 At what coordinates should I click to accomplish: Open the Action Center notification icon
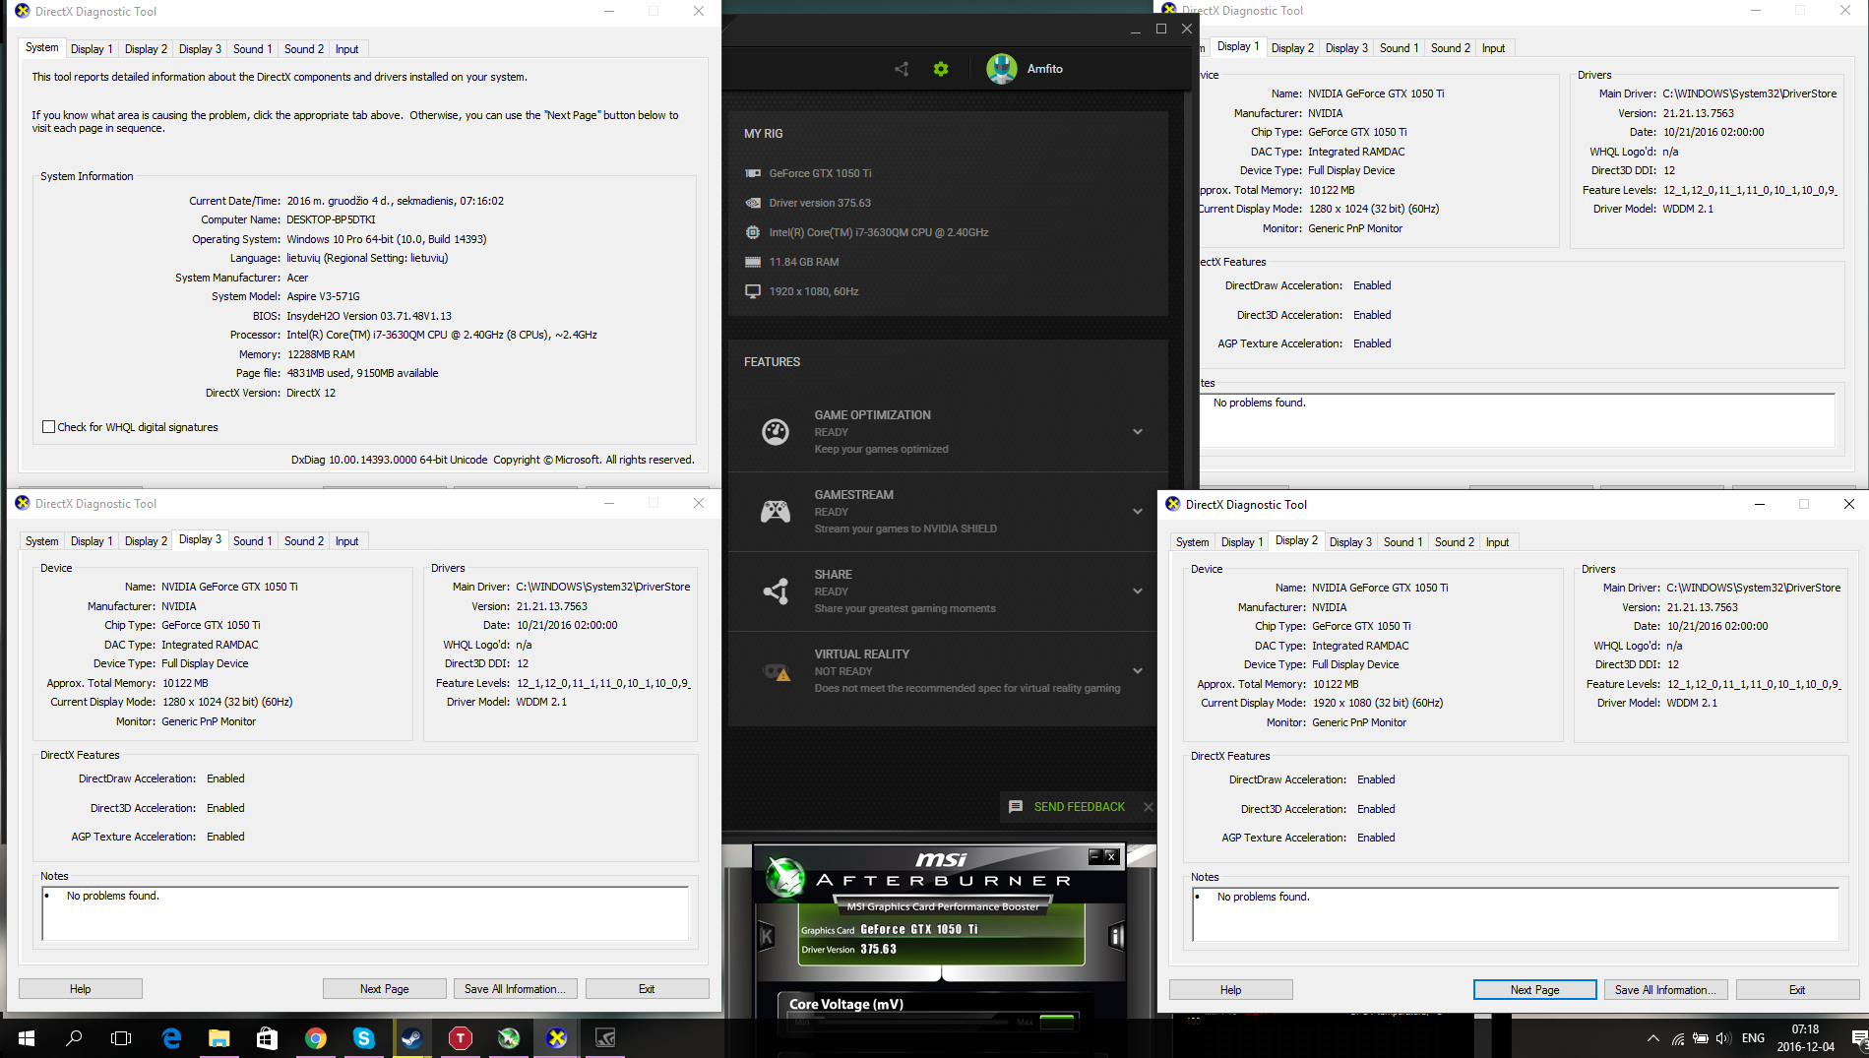(x=1859, y=1038)
